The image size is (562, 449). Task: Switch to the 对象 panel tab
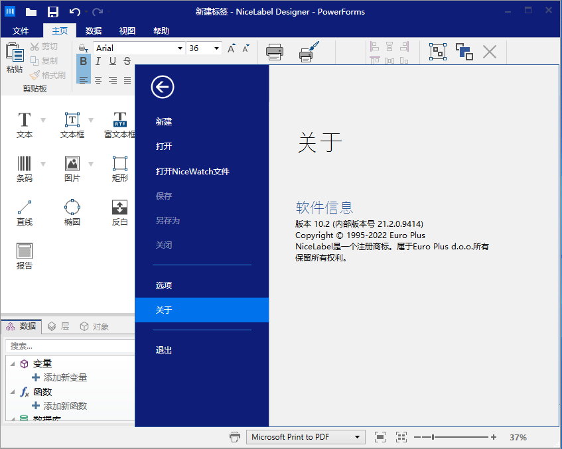pyautogui.click(x=94, y=326)
